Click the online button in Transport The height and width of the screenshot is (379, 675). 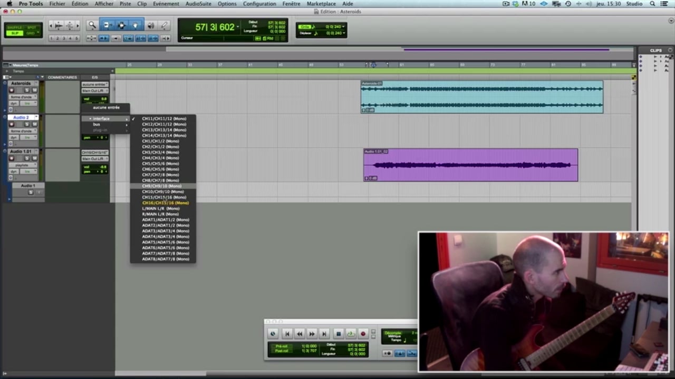tap(273, 334)
